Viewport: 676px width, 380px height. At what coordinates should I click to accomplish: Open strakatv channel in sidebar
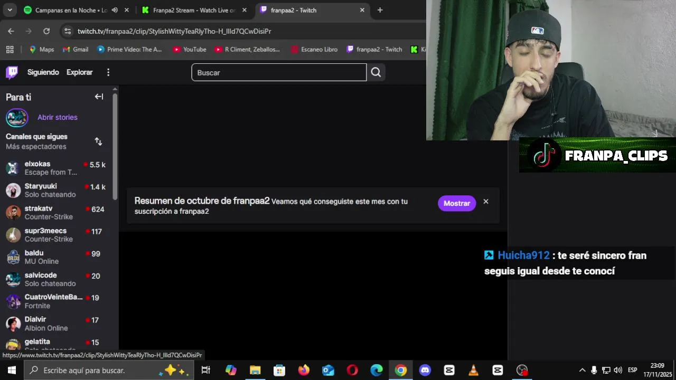[55, 212]
